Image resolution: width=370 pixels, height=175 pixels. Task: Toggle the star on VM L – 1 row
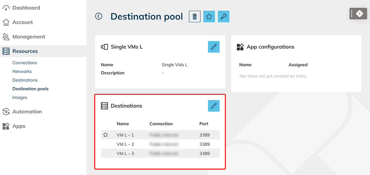[106, 135]
